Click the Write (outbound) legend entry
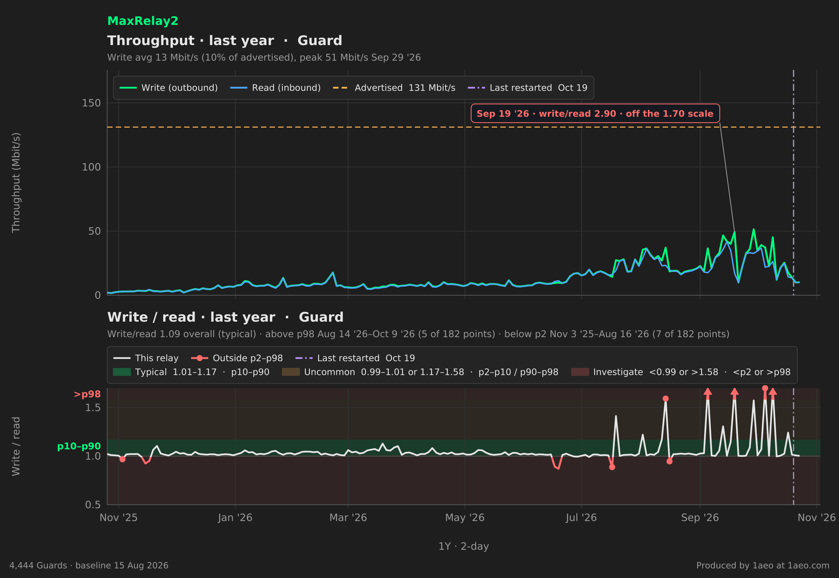Viewport: 839px width, 578px height. pyautogui.click(x=169, y=88)
